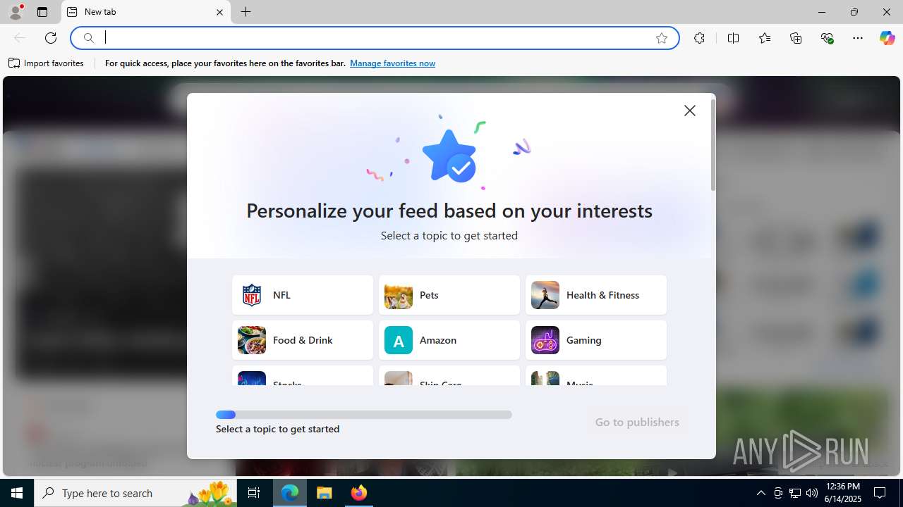Select the Amazon topic
The image size is (903, 507).
tap(449, 340)
